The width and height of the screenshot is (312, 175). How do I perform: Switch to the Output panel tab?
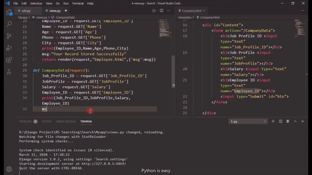[x=47, y=122]
